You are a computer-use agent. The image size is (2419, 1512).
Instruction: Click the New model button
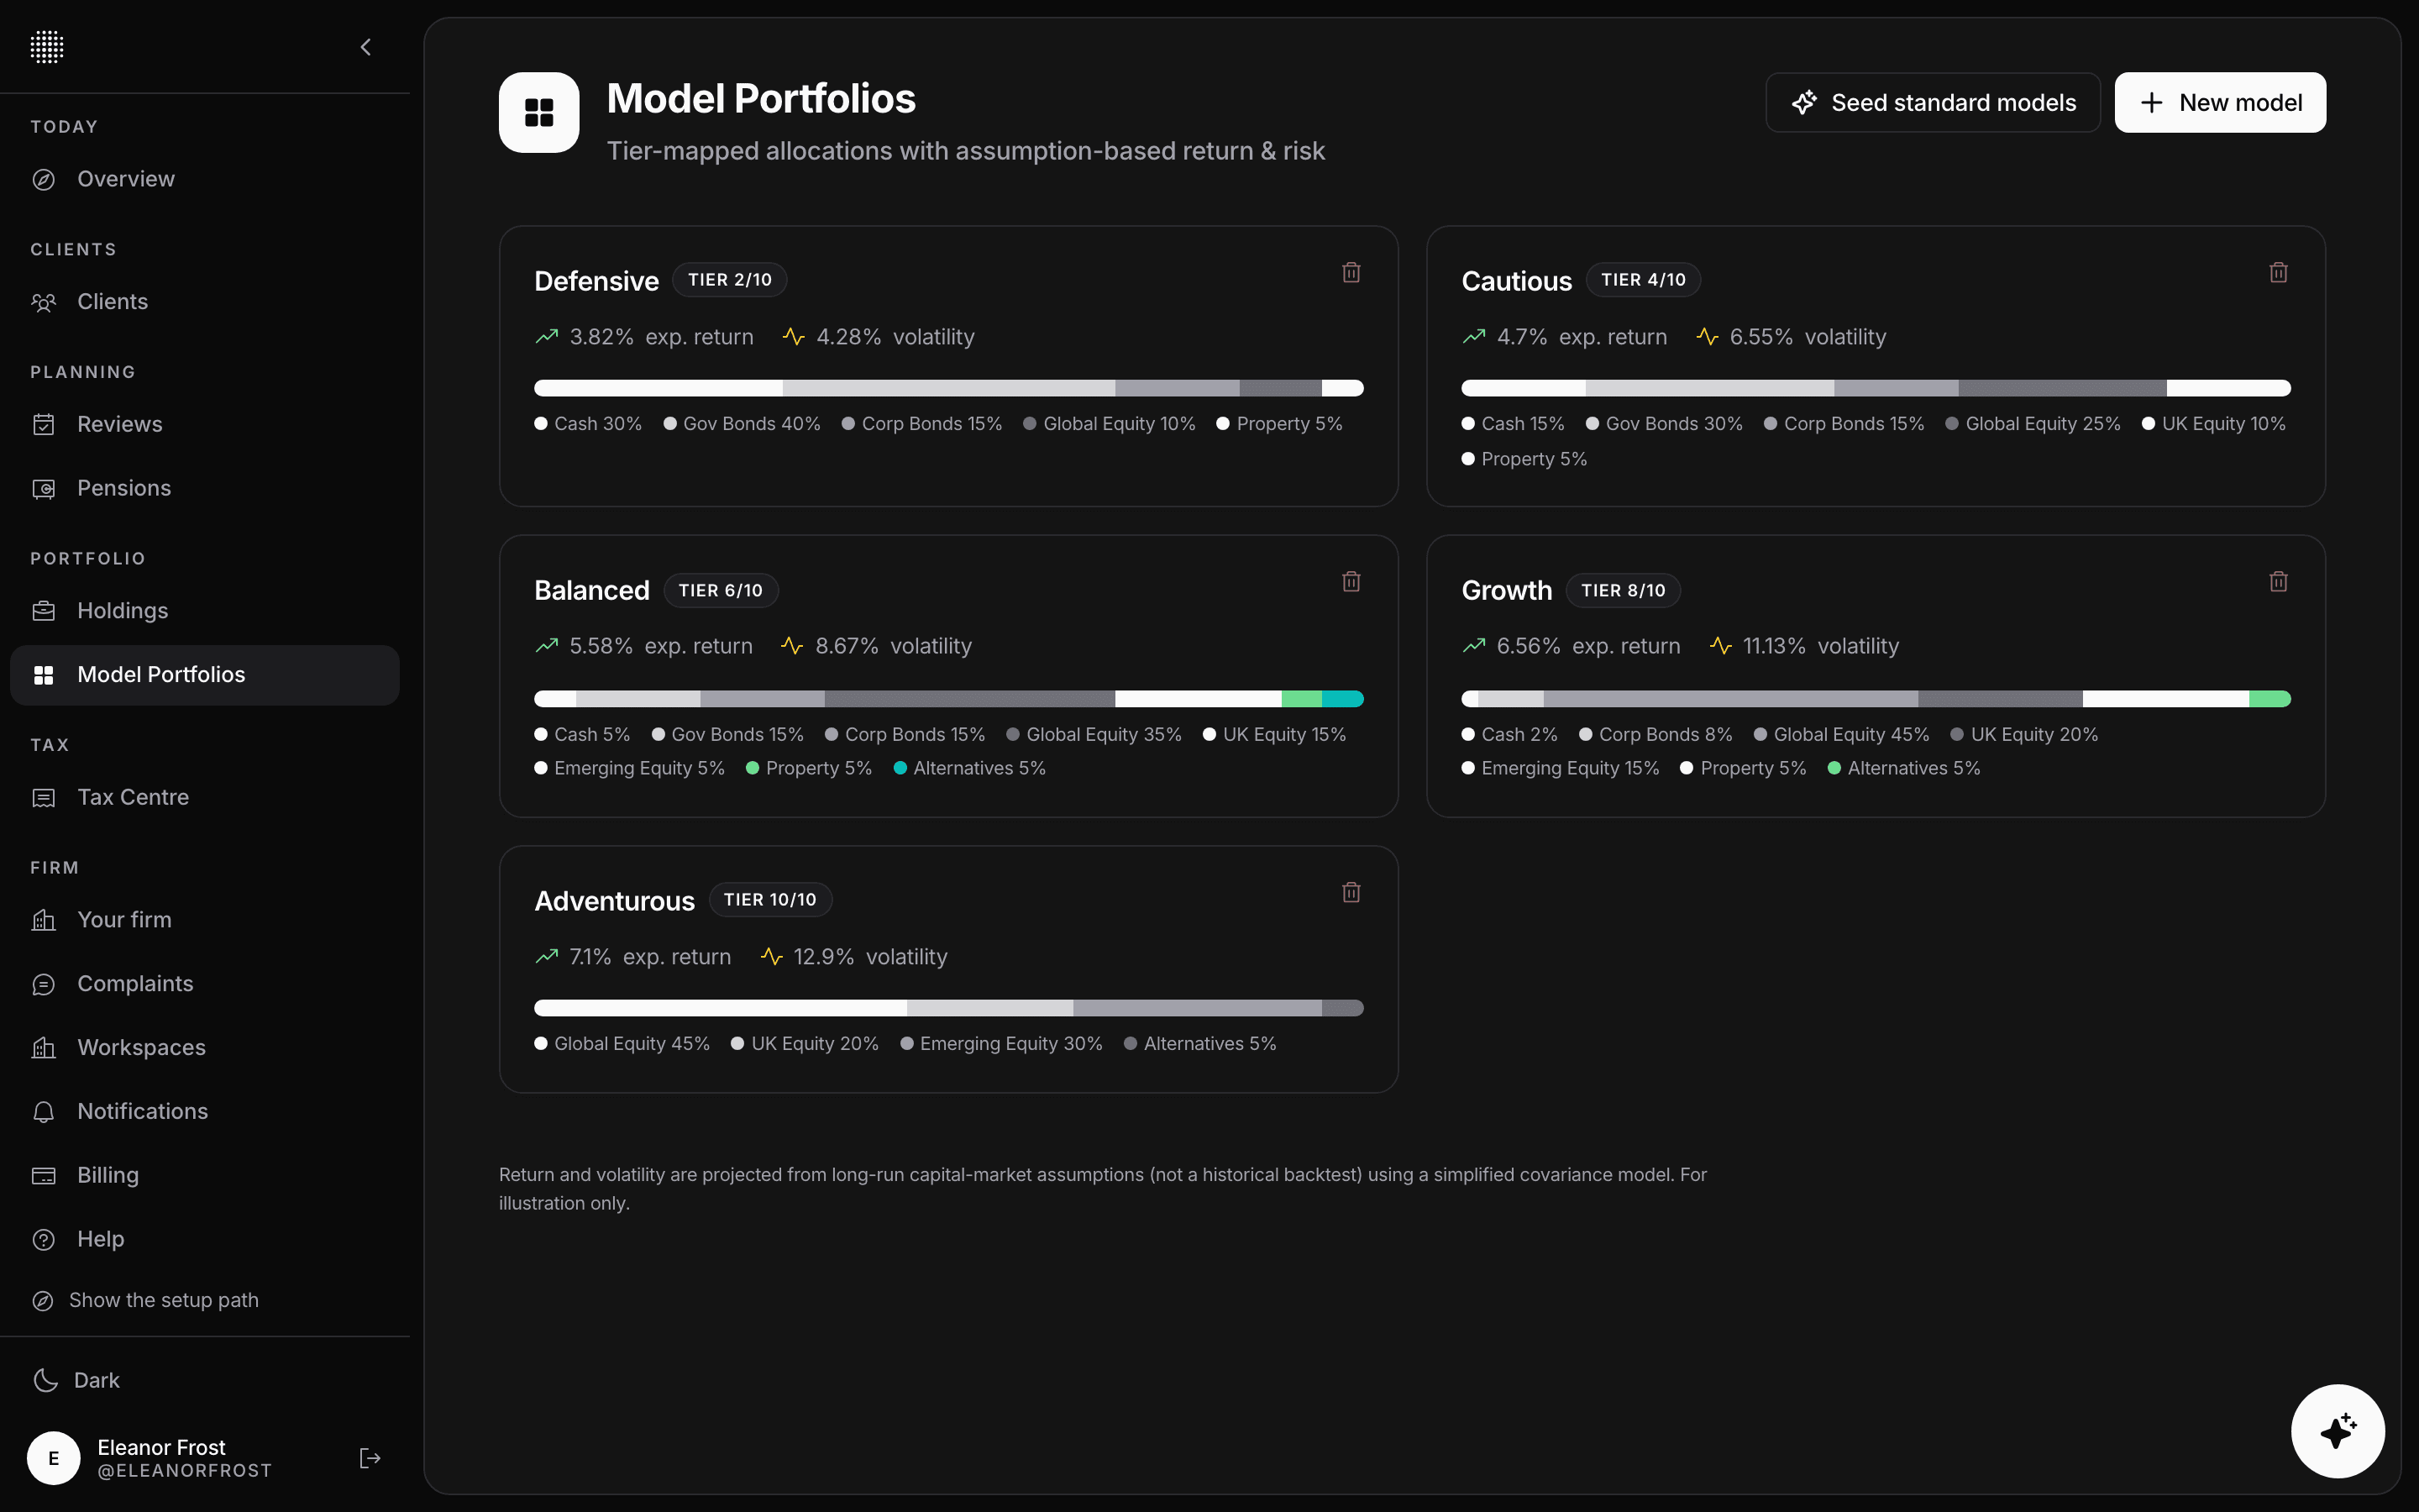2220,102
